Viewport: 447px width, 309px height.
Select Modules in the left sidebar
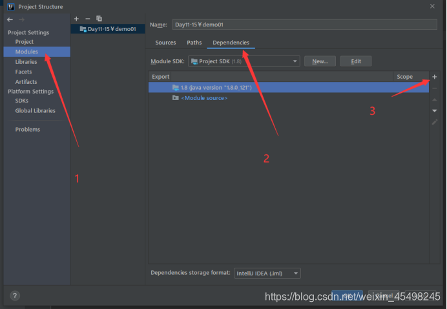(37, 52)
